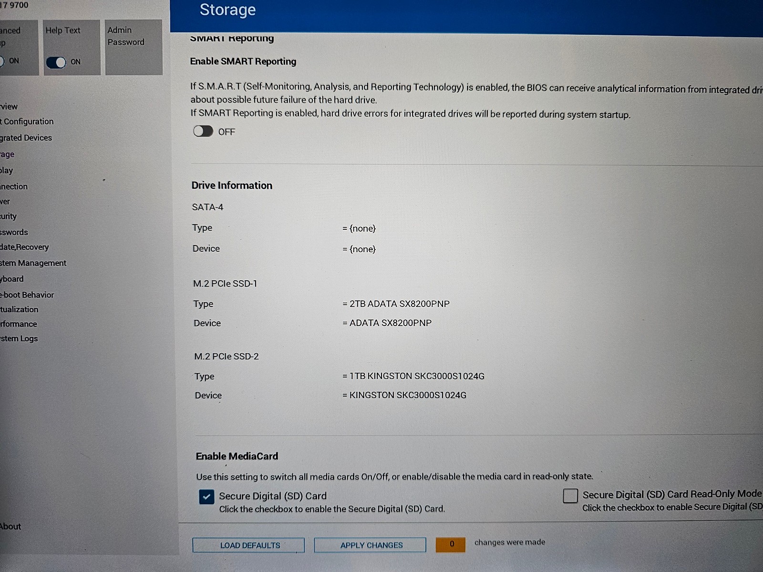Select the Storage menu item
Image resolution: width=763 pixels, height=572 pixels.
(7, 154)
